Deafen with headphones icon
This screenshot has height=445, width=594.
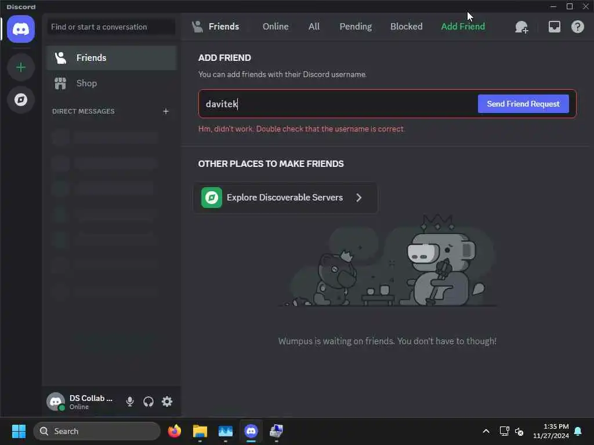pyautogui.click(x=148, y=402)
